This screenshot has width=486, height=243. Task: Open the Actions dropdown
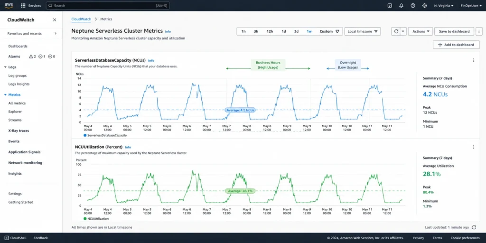[x=421, y=31]
